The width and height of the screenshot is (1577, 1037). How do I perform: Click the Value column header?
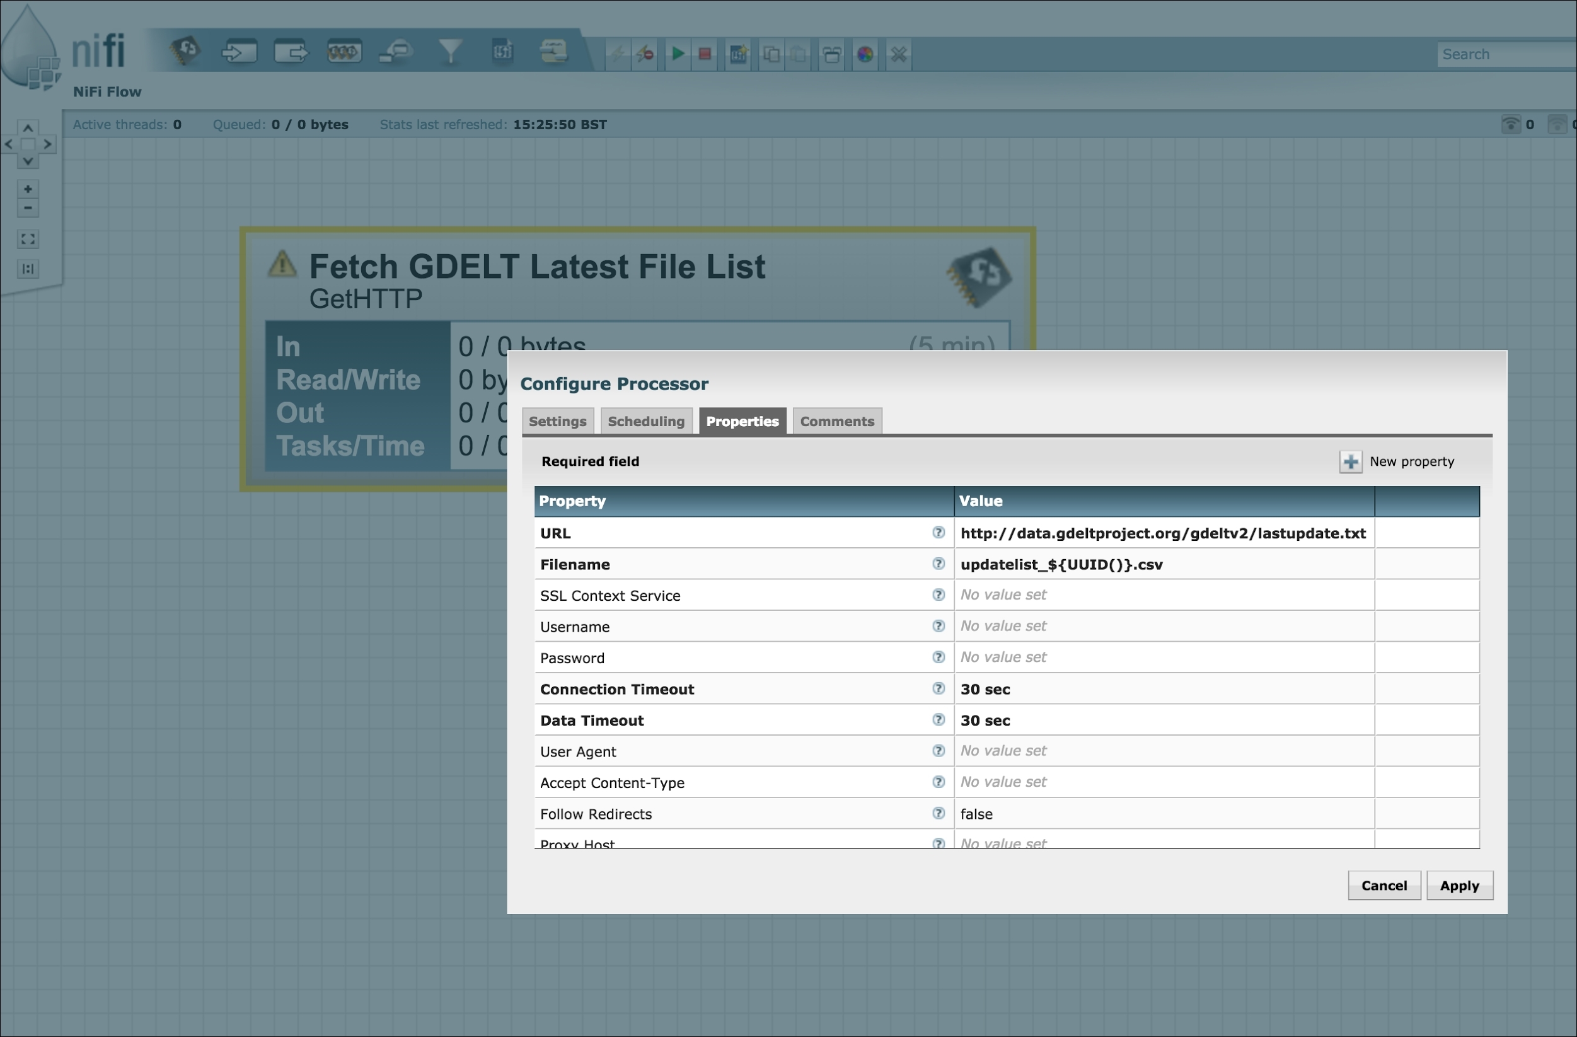click(1164, 502)
